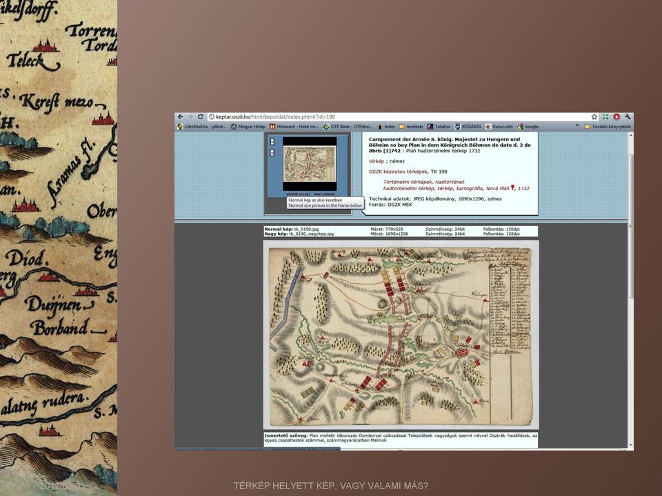Open the Totalcar bookmark
The height and width of the screenshot is (496, 662).
point(439,127)
